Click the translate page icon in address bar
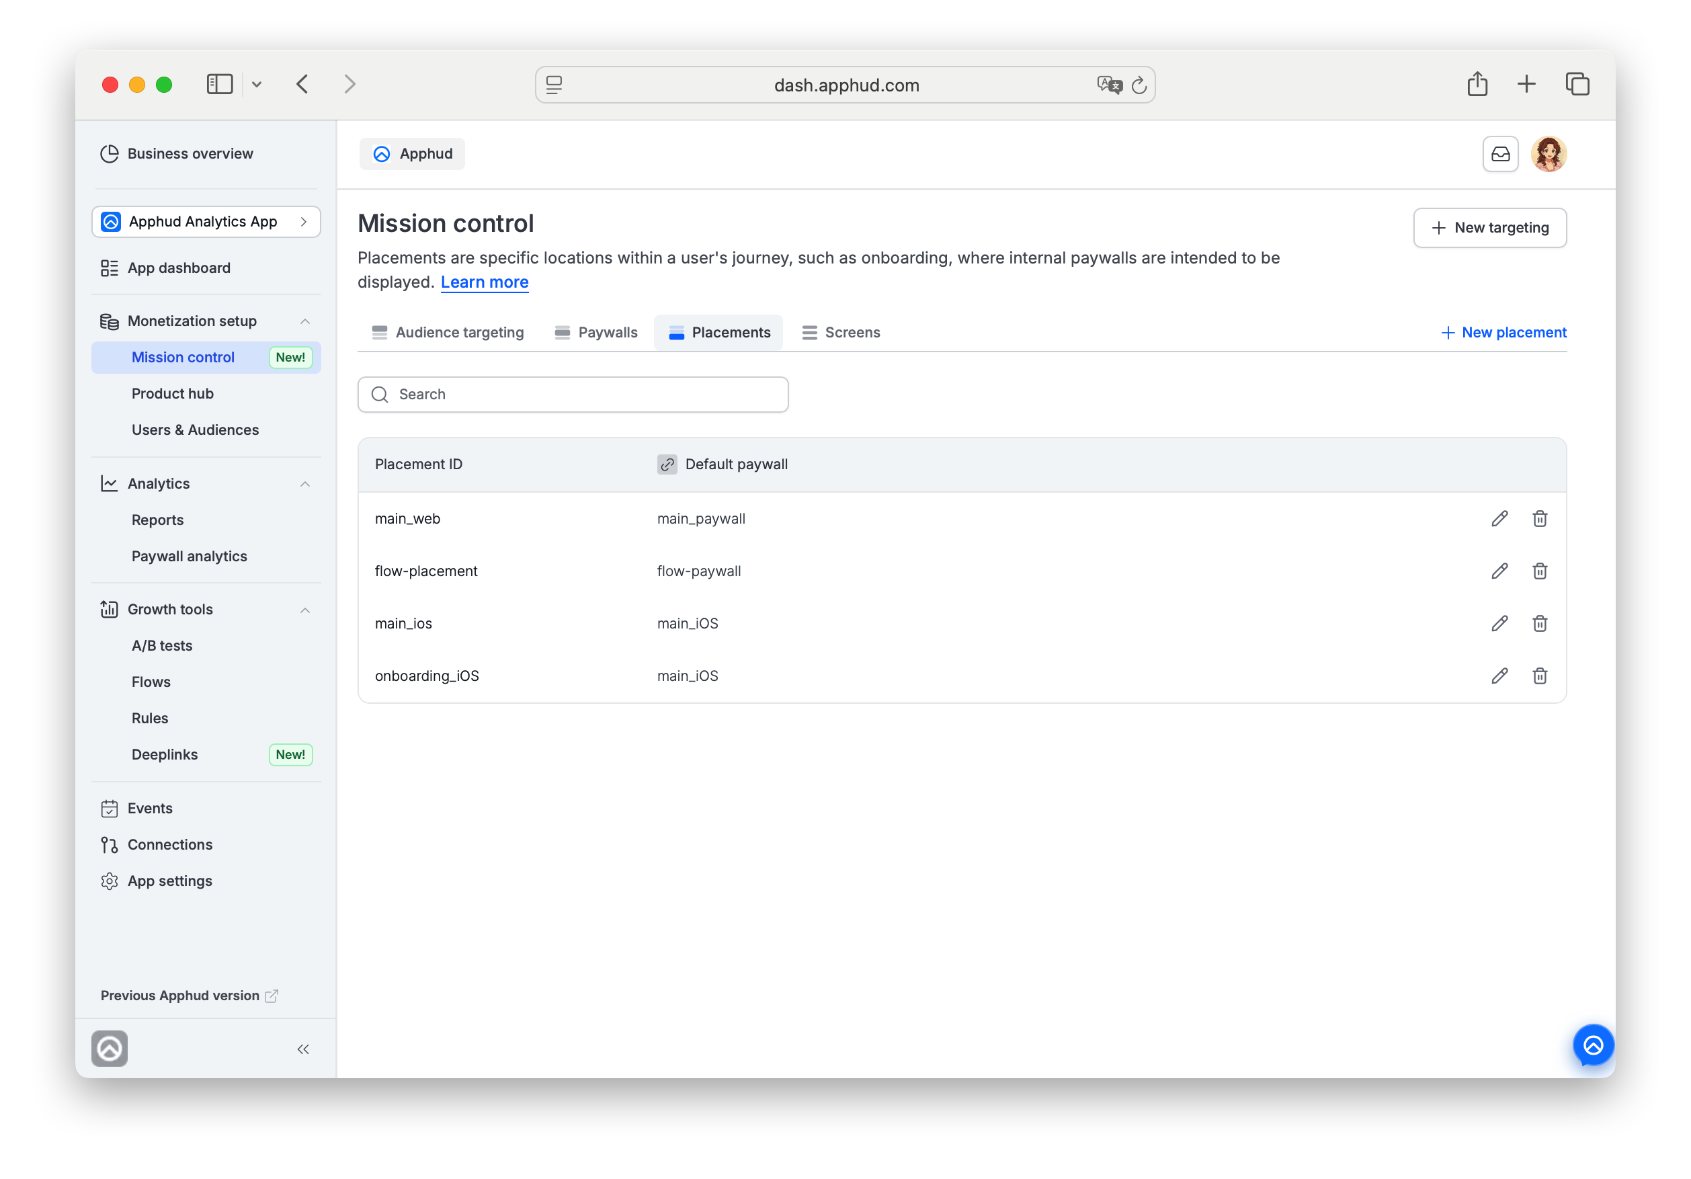 (x=1109, y=85)
